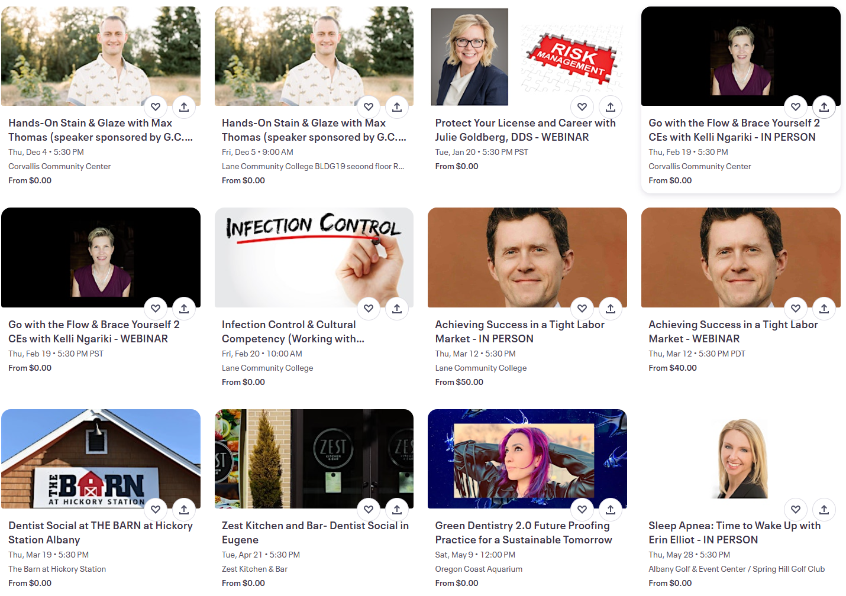Image resolution: width=846 pixels, height=596 pixels.
Task: Save the Infection Control & Cultural Competency event
Action: (x=369, y=309)
